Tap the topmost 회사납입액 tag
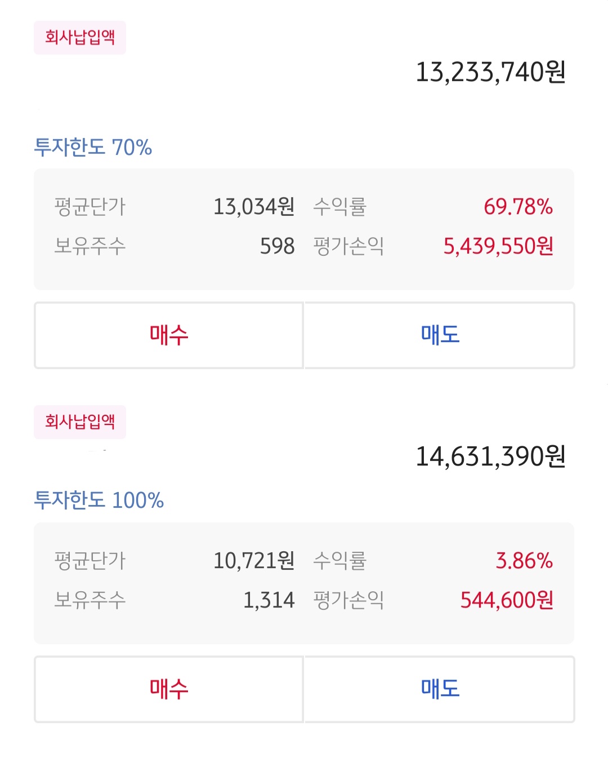This screenshot has width=608, height=771. click(80, 38)
